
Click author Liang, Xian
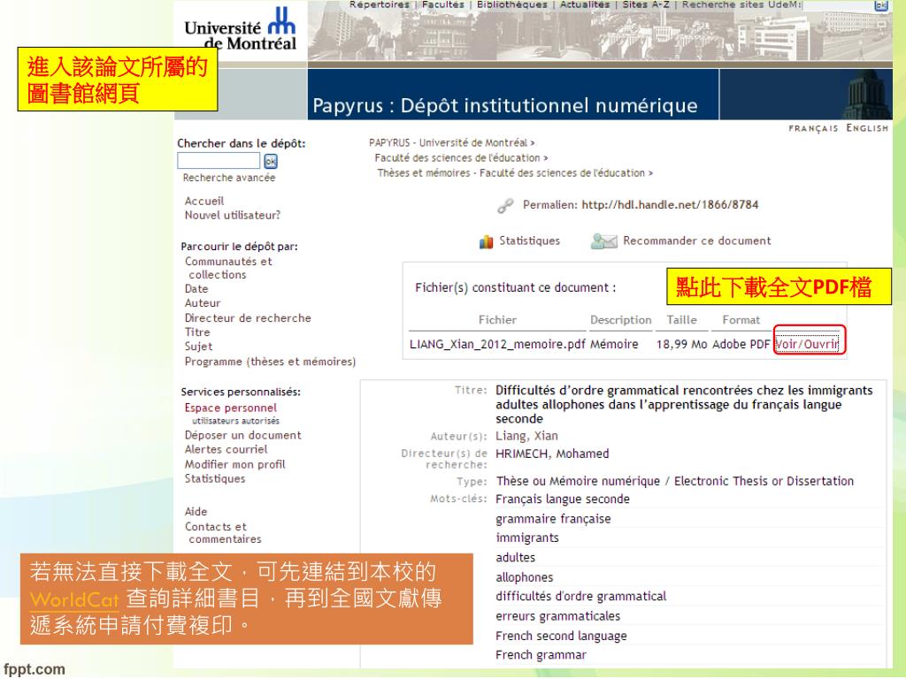pos(526,436)
